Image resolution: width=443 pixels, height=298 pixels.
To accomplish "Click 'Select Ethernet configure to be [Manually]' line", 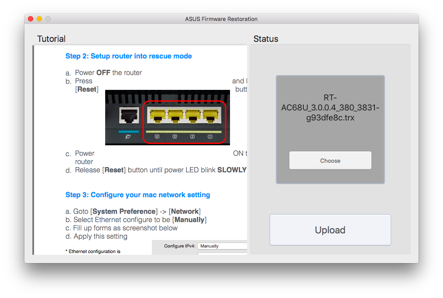I will (x=136, y=220).
